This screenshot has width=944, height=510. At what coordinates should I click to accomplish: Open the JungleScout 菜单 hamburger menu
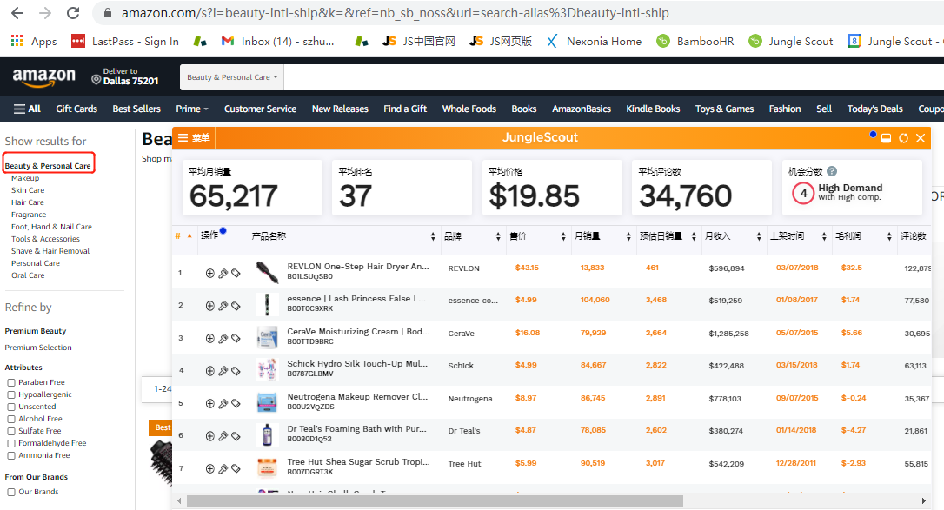pyautogui.click(x=193, y=138)
